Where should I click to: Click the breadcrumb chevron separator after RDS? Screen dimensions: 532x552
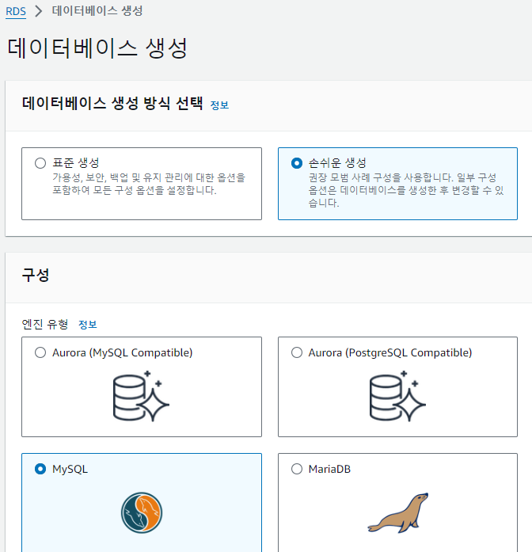point(39,11)
